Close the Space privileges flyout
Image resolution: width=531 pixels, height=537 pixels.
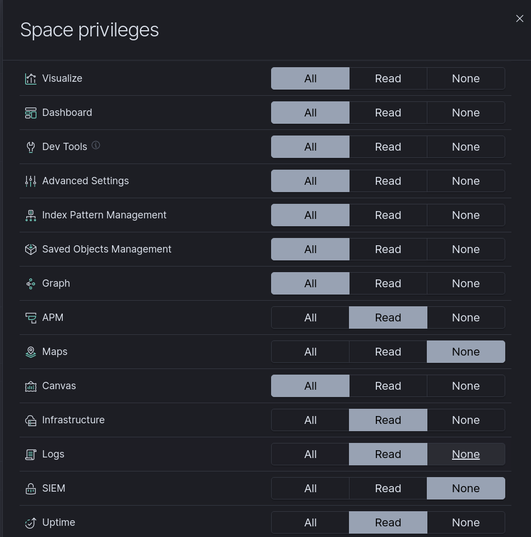coord(519,18)
